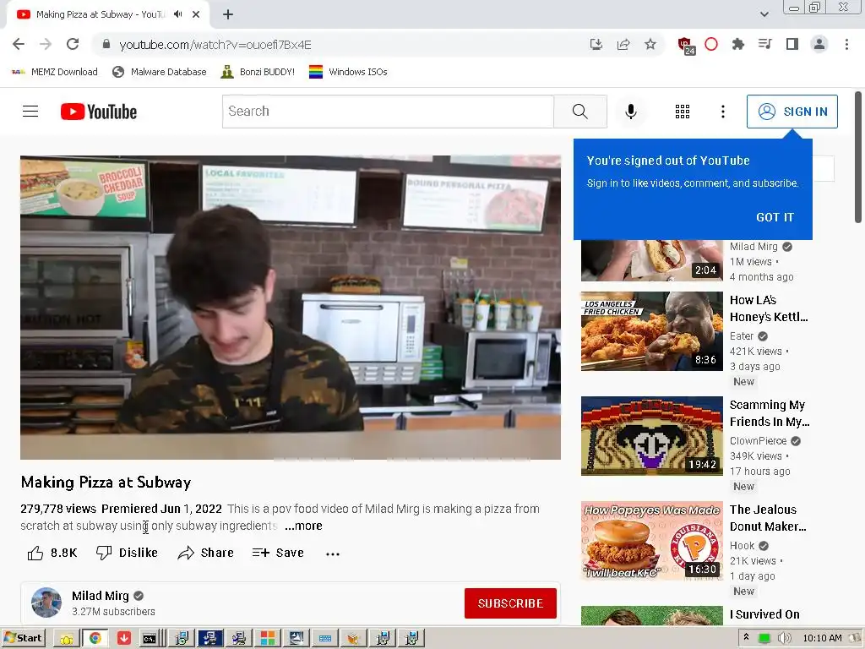Open Chrome in the taskbar
This screenshot has height=649, width=865.
click(x=95, y=638)
